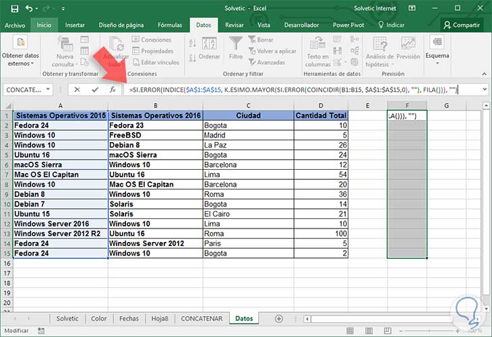Click the Previsión forecast sheet icon
492x337 pixels.
[x=408, y=48]
